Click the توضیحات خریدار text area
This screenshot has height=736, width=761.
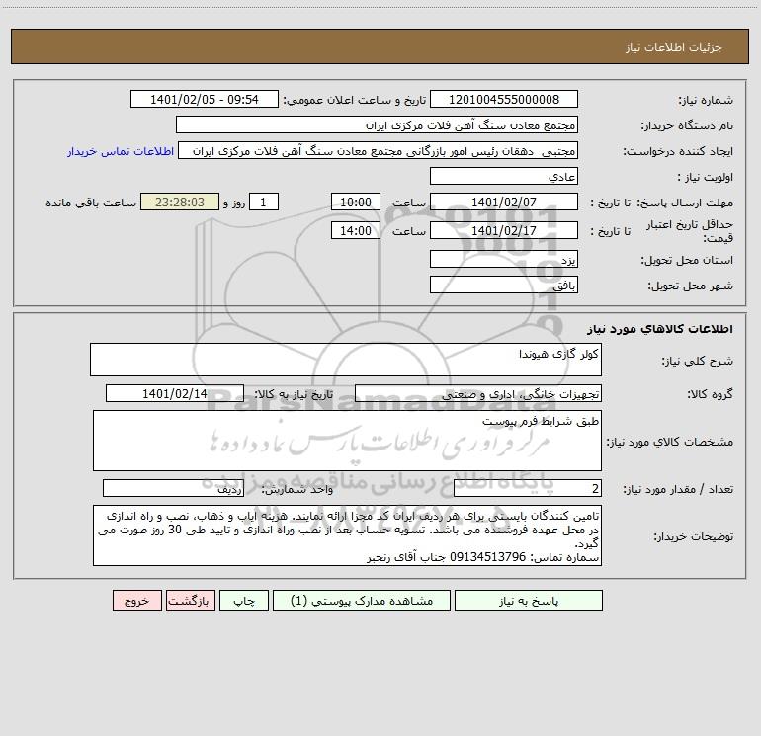click(347, 535)
